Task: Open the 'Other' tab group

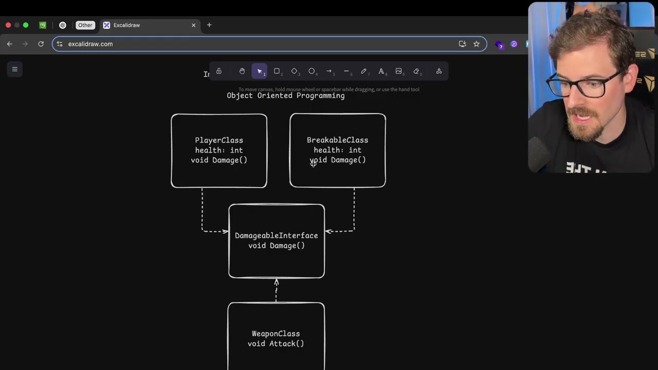Action: [x=85, y=25]
